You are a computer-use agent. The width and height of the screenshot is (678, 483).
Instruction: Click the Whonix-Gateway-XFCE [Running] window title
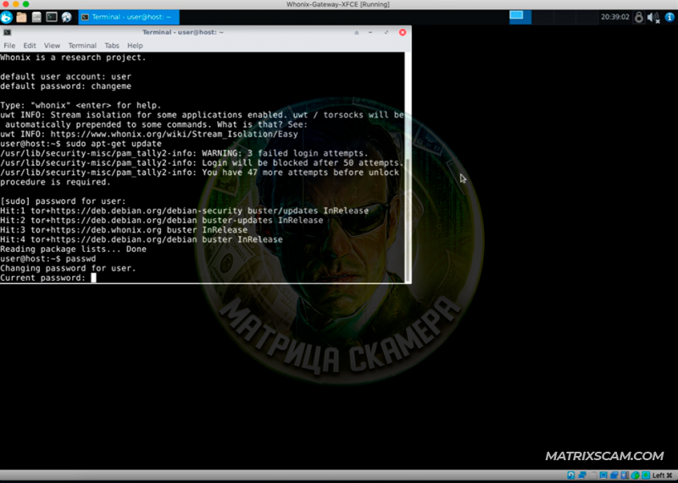point(337,4)
